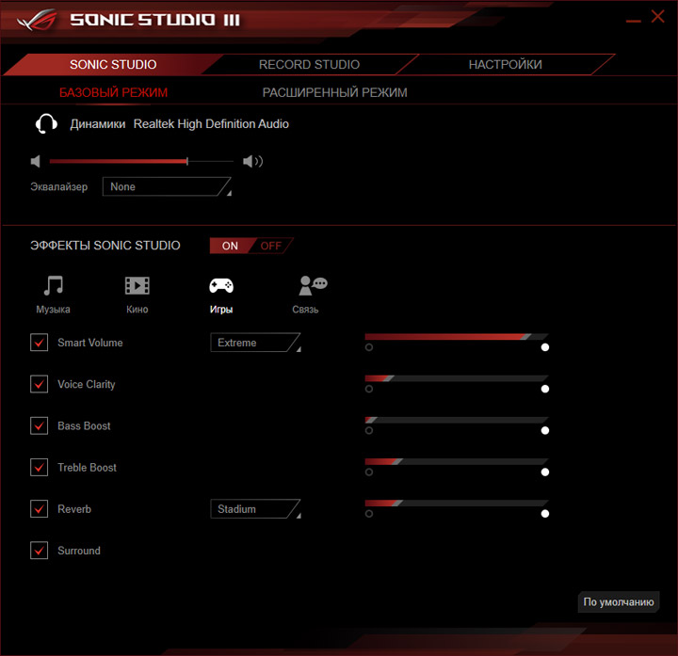Set Bass Boost to maximum circle
The image size is (678, 656).
tap(545, 430)
